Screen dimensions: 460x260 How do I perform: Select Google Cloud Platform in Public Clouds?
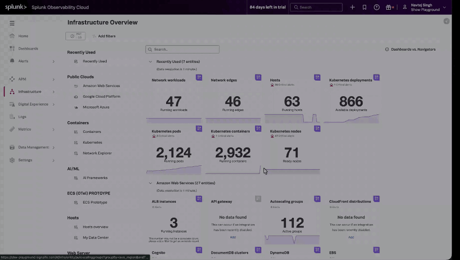coord(101,97)
